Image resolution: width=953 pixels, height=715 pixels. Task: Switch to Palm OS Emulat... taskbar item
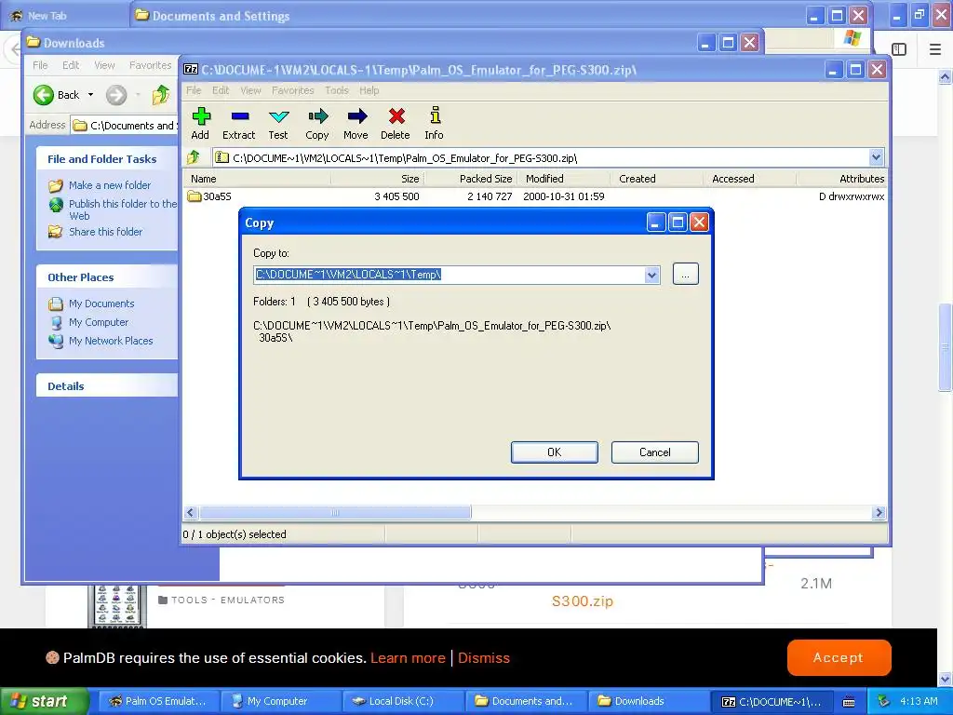(158, 701)
